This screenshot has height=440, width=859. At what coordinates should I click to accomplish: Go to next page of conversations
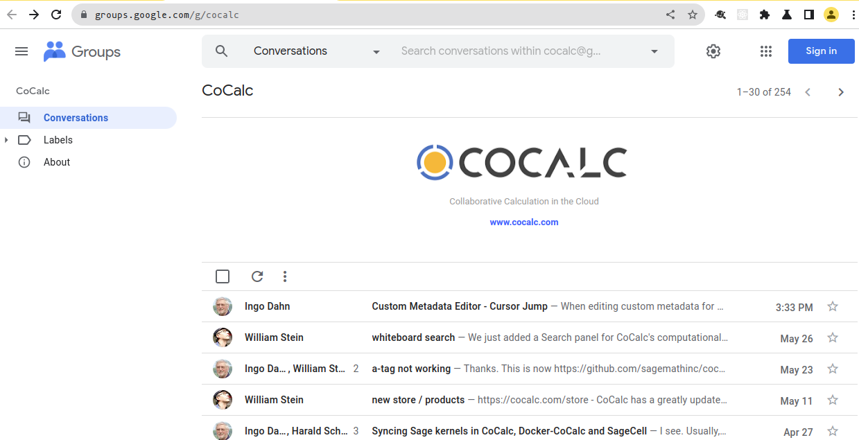[x=841, y=92]
